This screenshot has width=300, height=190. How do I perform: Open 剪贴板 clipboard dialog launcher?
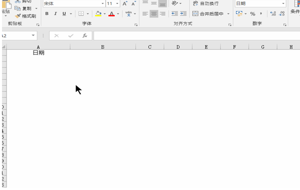38,24
